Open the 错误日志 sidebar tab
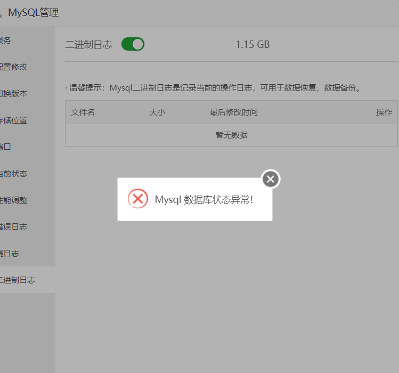 click(28, 227)
